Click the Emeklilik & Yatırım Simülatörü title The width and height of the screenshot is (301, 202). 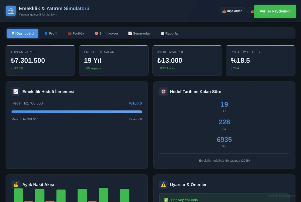54,9
